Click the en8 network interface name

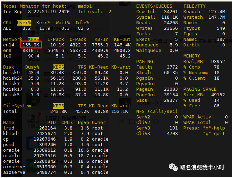7,50
